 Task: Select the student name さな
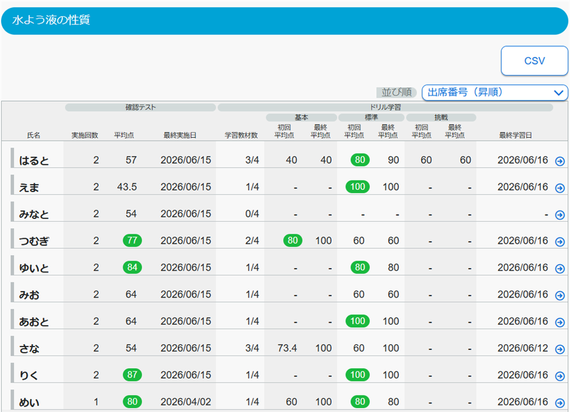[29, 349]
